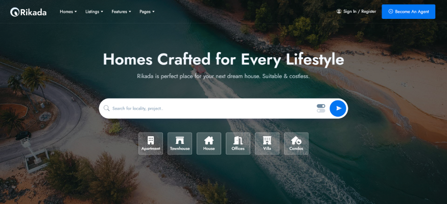The image size is (447, 204).
Task: Click the Rikada logo icon
Action: coord(15,12)
